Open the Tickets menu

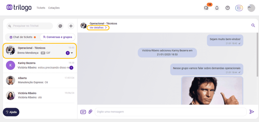coord(41,8)
